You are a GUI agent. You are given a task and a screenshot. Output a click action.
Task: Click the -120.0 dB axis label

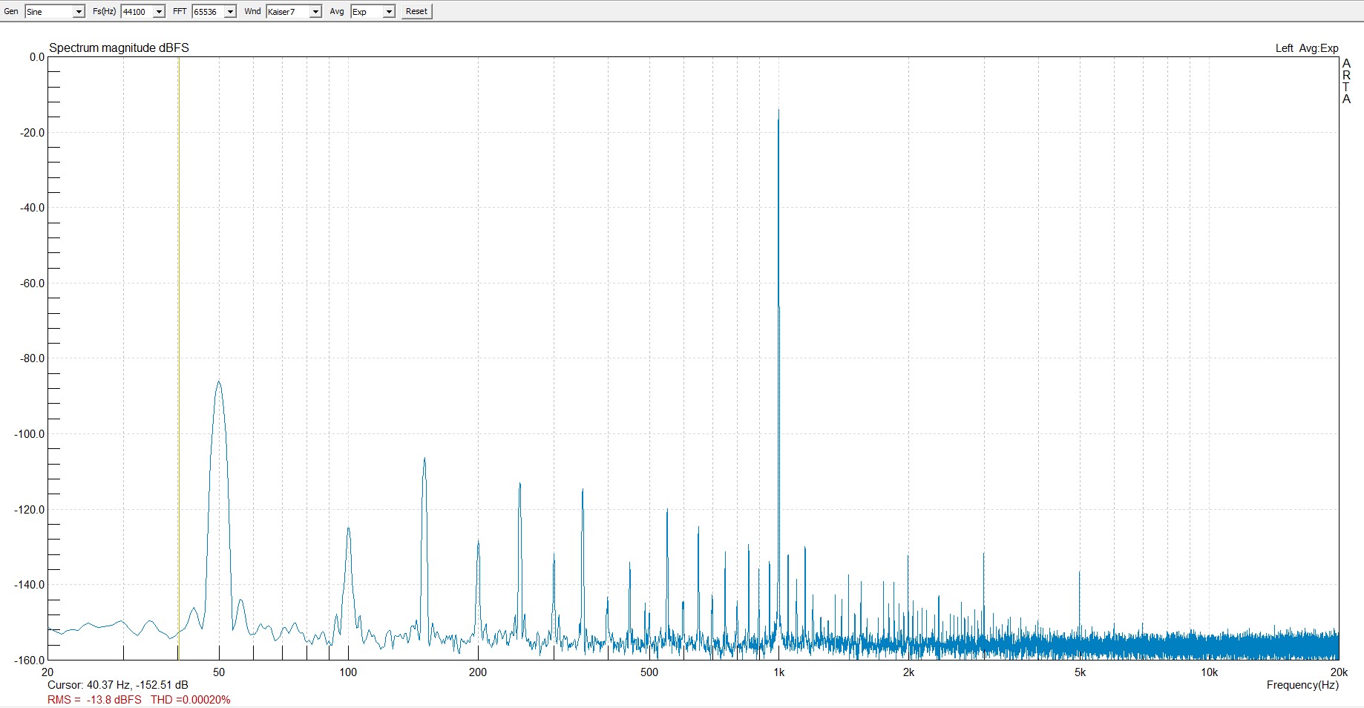click(30, 510)
